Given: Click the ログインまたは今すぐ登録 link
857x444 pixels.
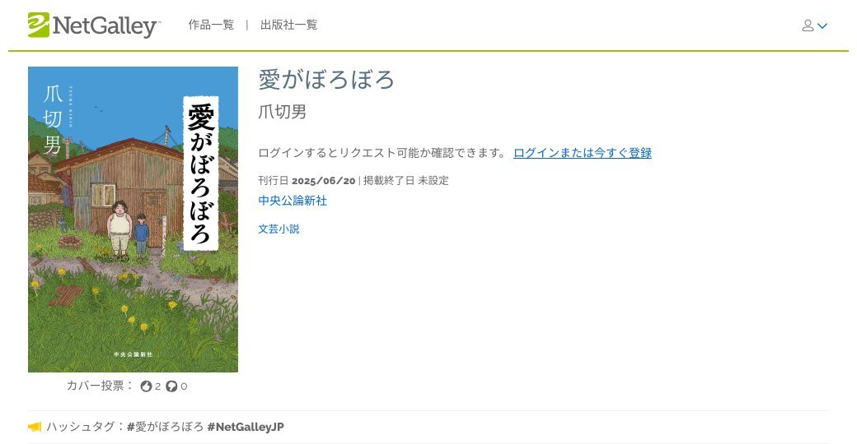Looking at the screenshot, I should click(582, 153).
